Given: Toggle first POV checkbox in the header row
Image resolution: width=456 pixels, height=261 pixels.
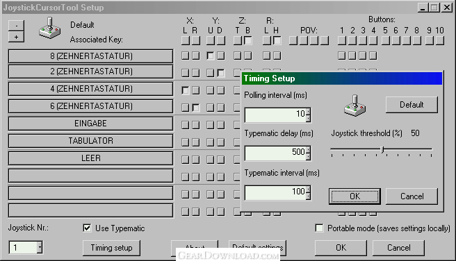Looking at the screenshot, I should tap(293, 41).
